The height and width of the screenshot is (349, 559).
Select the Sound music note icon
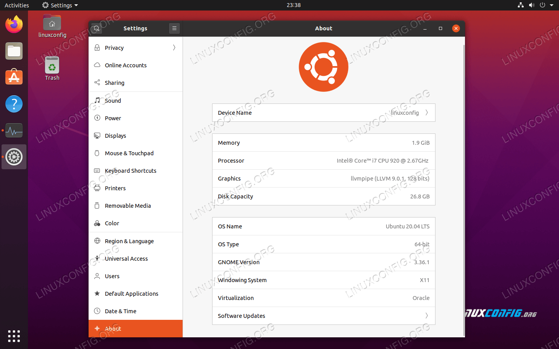click(97, 100)
